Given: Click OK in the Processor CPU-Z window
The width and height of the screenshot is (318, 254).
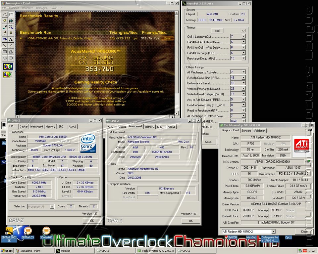Looking at the screenshot, I should [x=92, y=221].
